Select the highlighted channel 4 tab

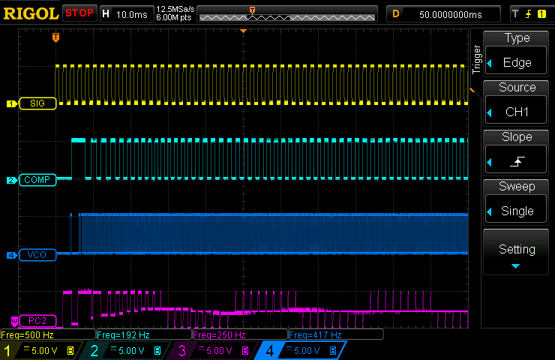pos(300,350)
